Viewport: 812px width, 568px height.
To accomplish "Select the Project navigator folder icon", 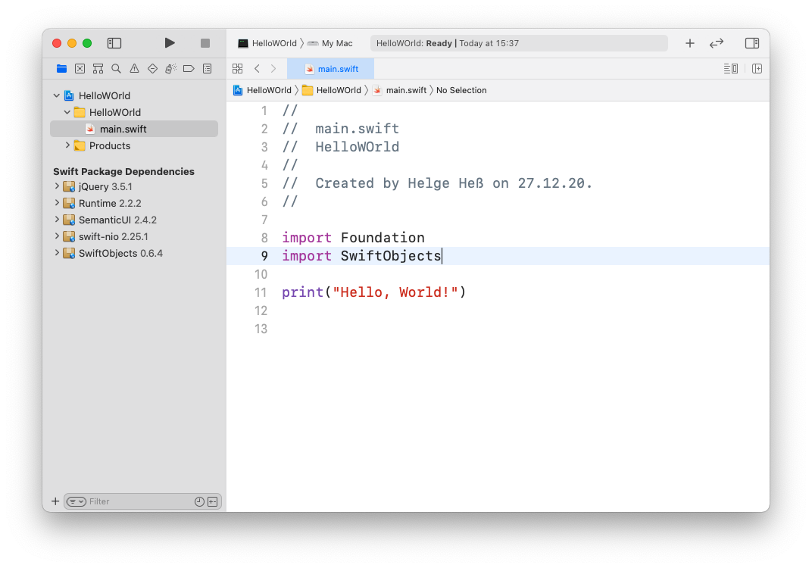I will (x=61, y=68).
